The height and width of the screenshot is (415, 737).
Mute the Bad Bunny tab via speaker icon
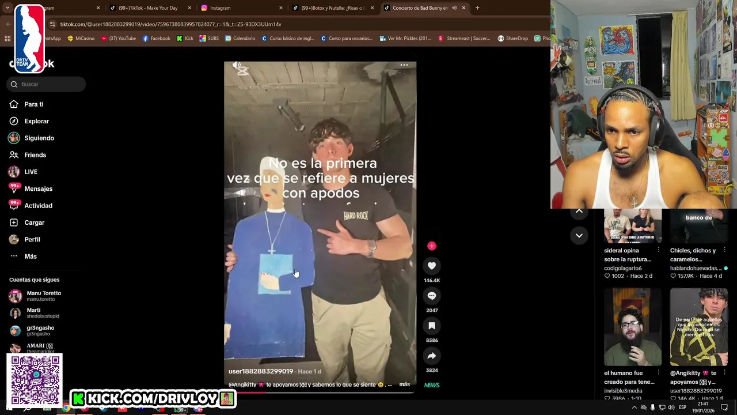(x=454, y=8)
